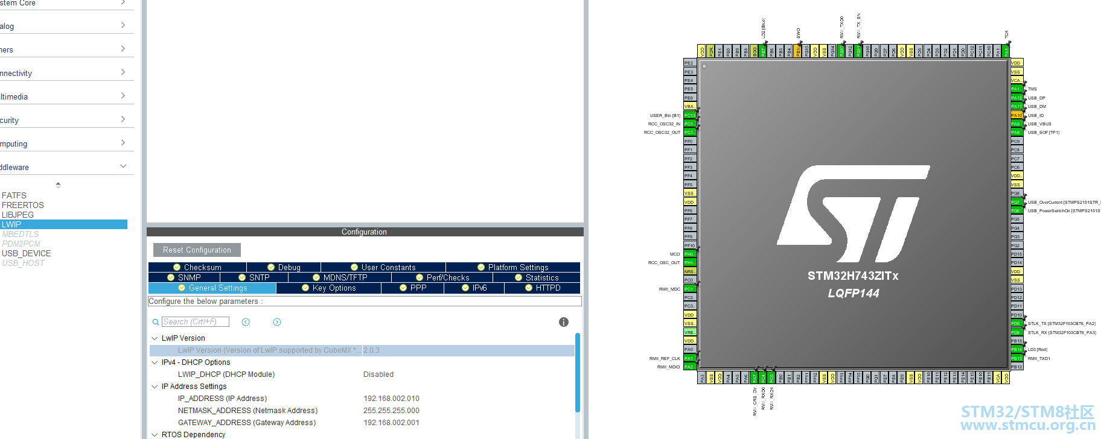
Task: Collapse the IP Address Settings group
Action: pos(155,387)
